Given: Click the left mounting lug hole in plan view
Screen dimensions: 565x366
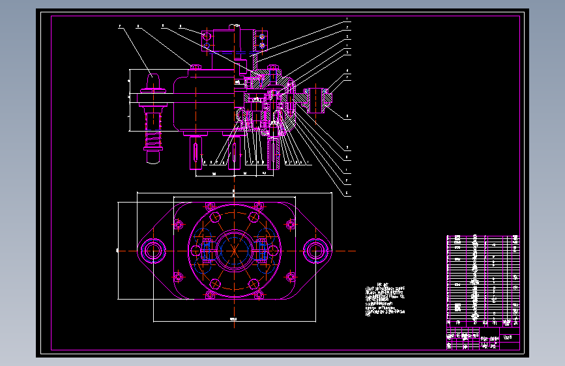Looking at the screenshot, I should tap(152, 251).
